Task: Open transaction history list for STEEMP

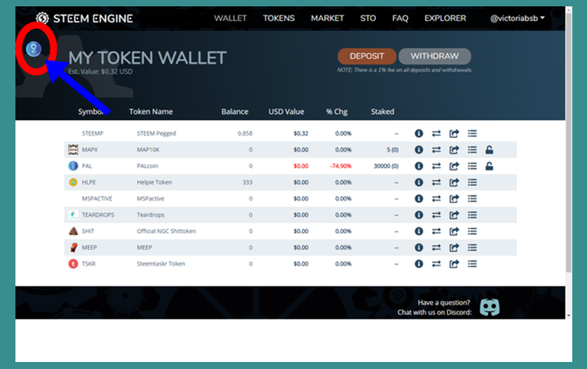Action: [473, 133]
